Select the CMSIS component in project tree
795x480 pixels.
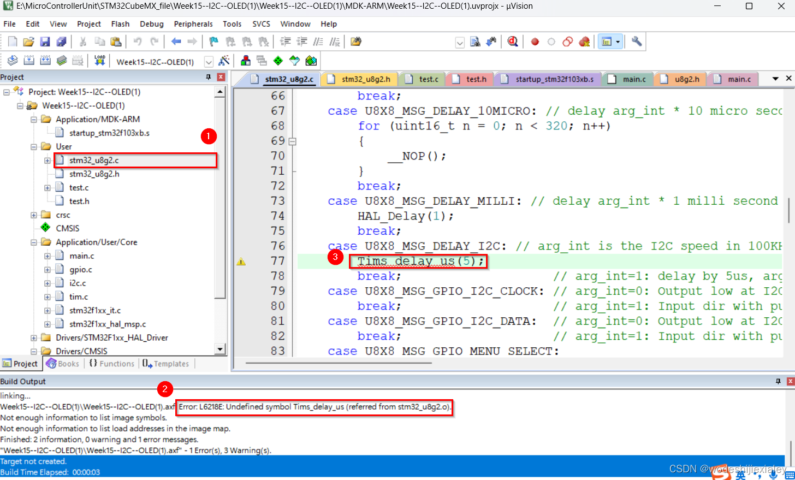(x=67, y=228)
